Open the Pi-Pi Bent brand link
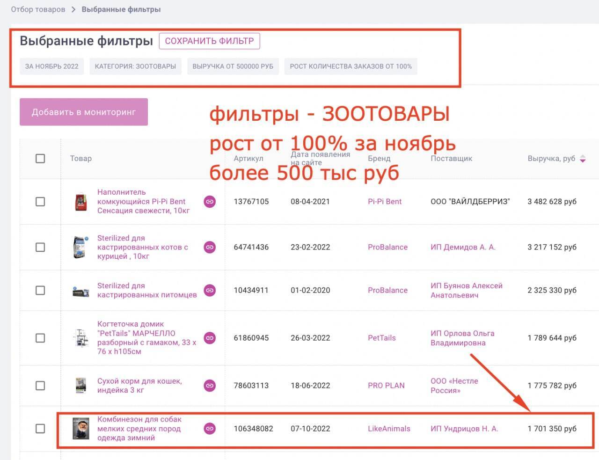The width and height of the screenshot is (599, 460). [x=385, y=202]
